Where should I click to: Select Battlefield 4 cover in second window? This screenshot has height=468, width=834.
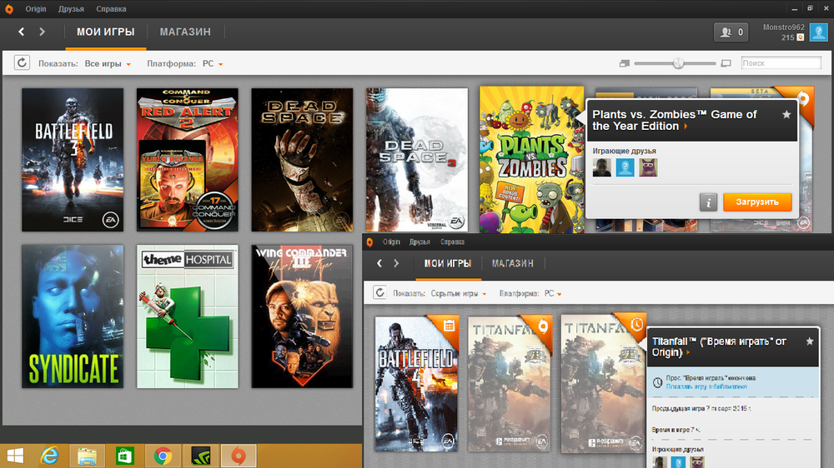coord(416,384)
